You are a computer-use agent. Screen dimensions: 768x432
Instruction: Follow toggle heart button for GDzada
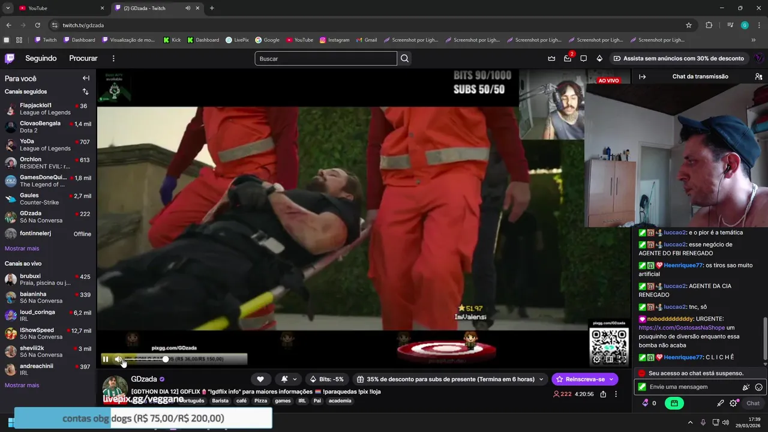260,379
